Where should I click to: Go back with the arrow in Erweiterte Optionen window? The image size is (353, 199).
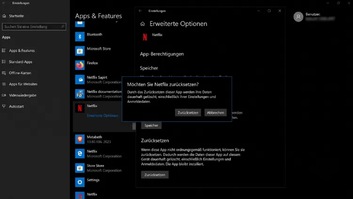[x=140, y=11]
